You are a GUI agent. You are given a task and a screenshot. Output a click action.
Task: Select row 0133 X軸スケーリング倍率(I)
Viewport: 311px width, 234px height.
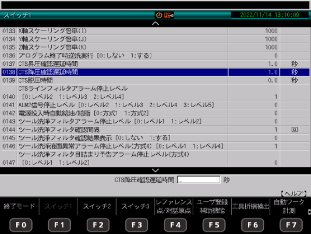(155, 31)
